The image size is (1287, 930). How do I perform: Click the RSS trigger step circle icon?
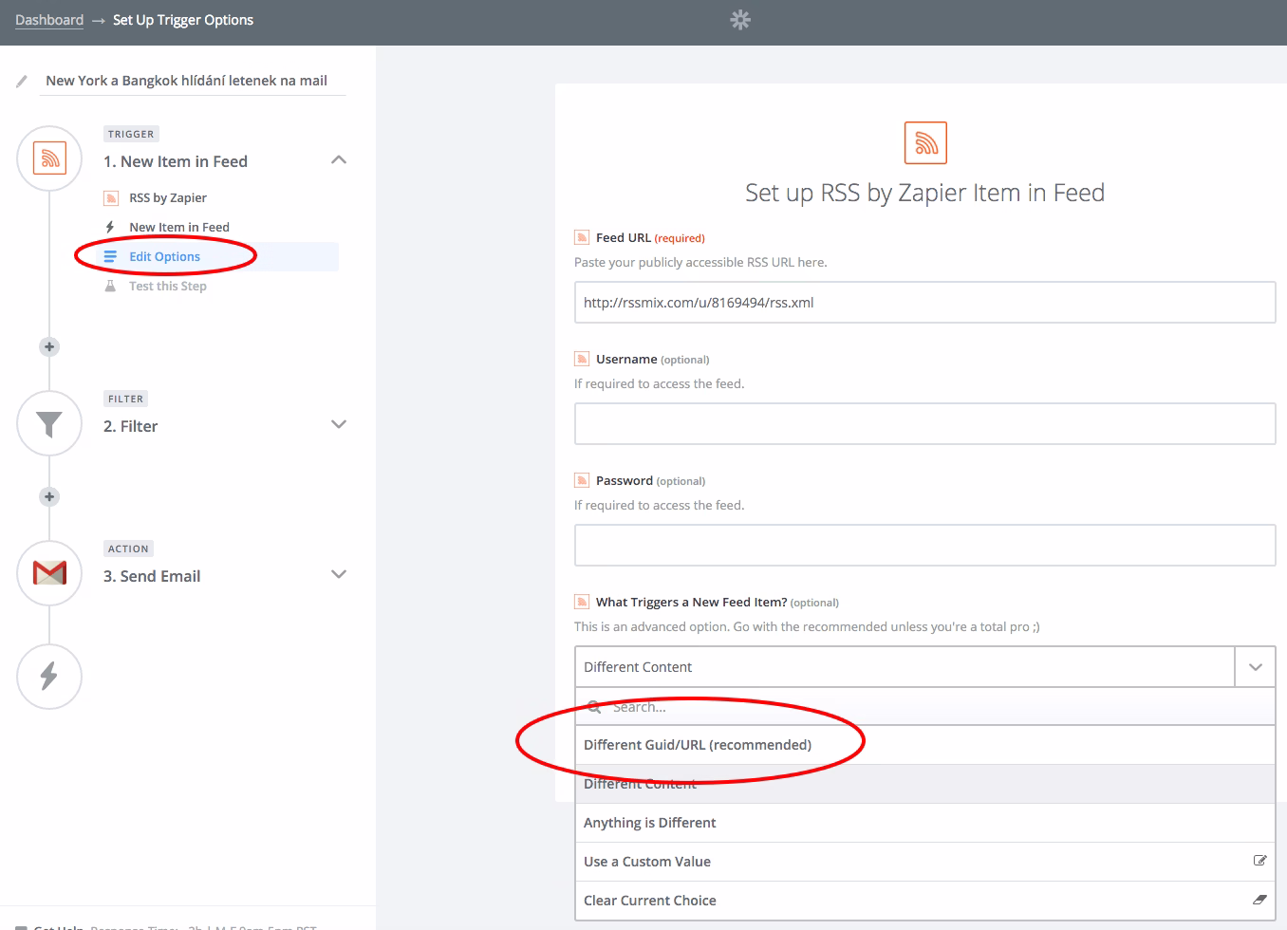click(49, 158)
